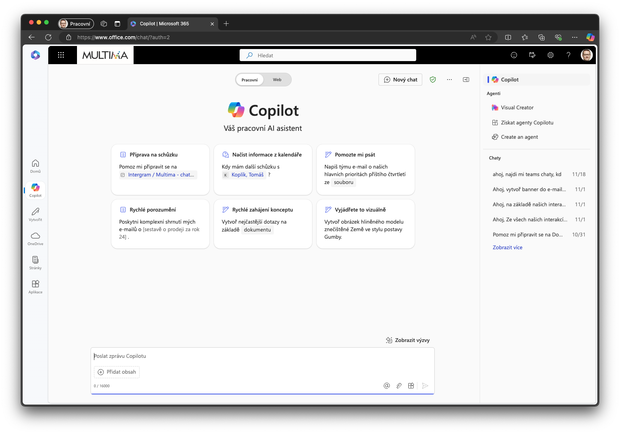The height and width of the screenshot is (434, 620).
Task: Select the Vyjádřete to vizuálně card
Action: 366,224
